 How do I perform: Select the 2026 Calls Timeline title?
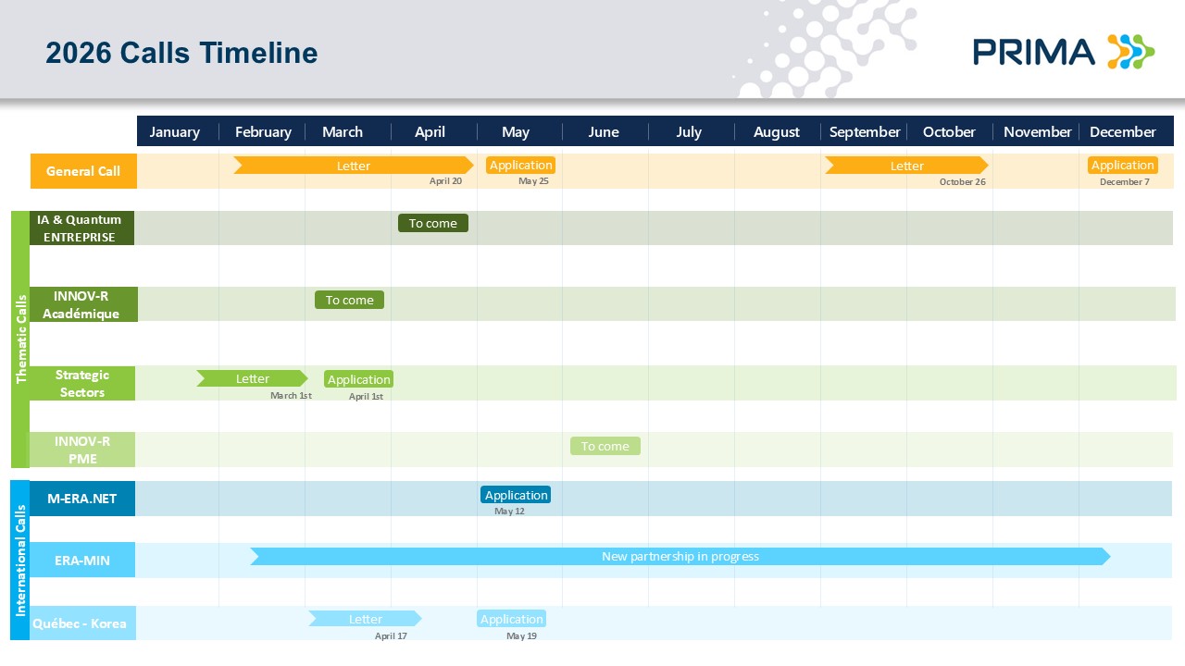click(x=181, y=53)
